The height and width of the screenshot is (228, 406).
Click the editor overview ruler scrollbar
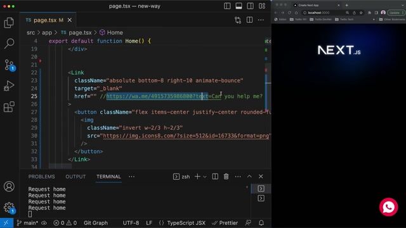(268, 103)
